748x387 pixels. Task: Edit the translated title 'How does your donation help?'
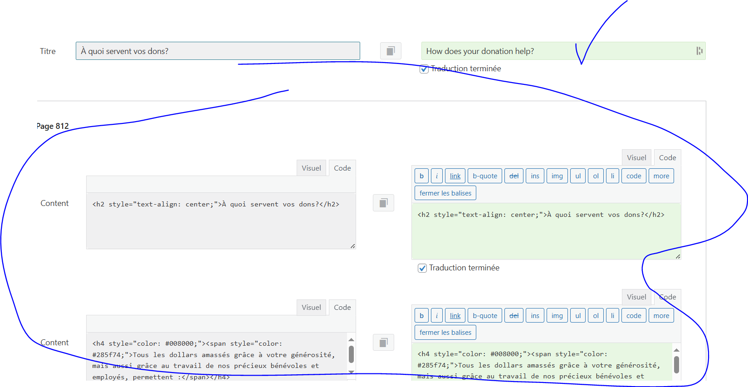pos(563,51)
